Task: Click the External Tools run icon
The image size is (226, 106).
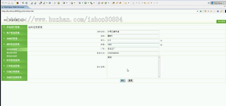Action: point(91,3)
